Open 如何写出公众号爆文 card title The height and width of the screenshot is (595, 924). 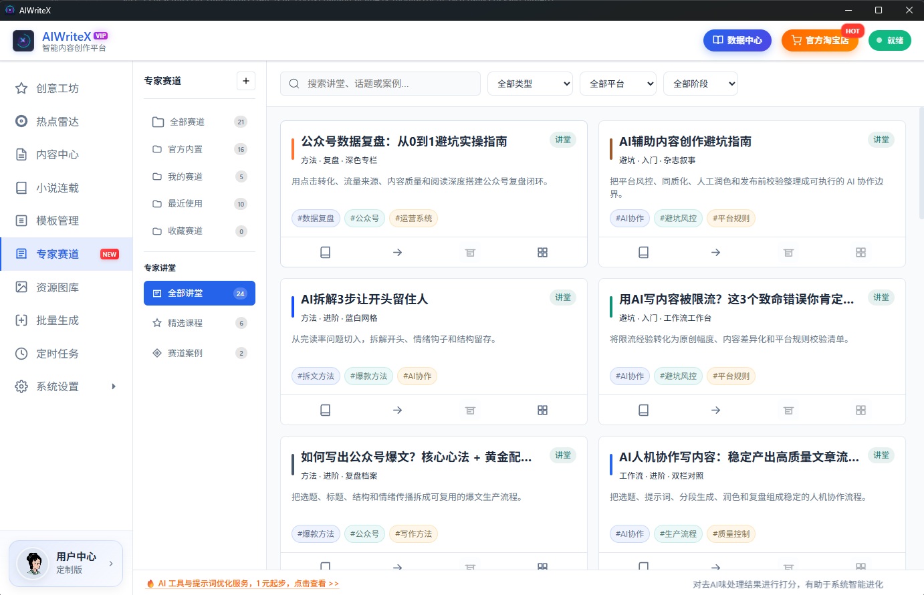[x=417, y=457]
